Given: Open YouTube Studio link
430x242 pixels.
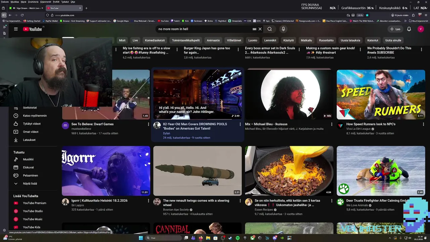Looking at the screenshot, I should (34, 211).
